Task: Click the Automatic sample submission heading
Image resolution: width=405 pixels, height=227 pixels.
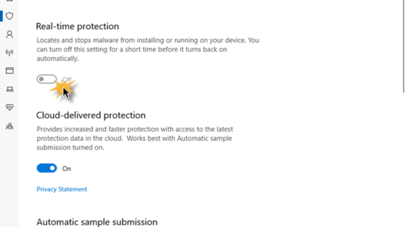Action: (97, 222)
